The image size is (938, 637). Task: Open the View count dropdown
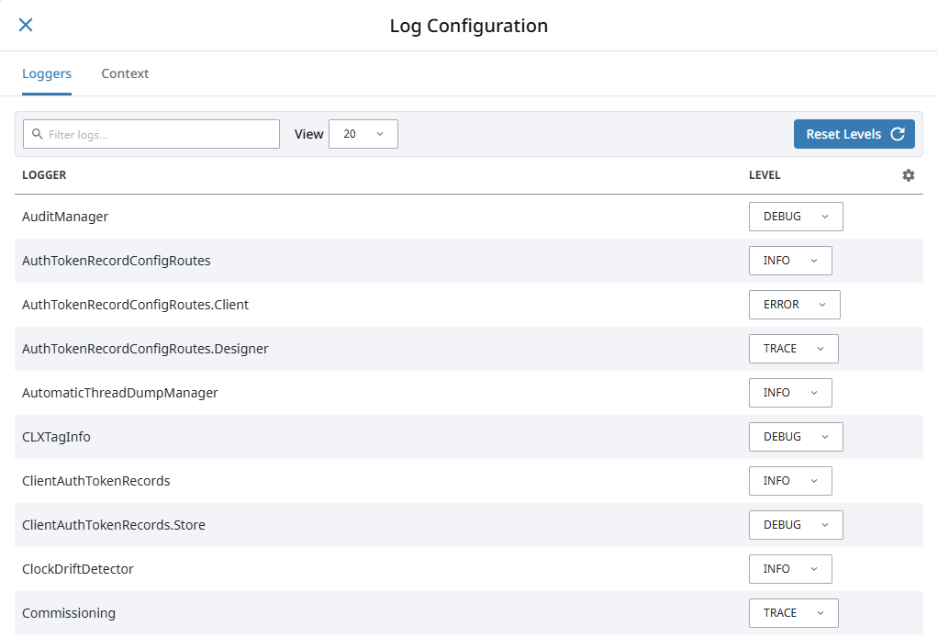point(363,134)
